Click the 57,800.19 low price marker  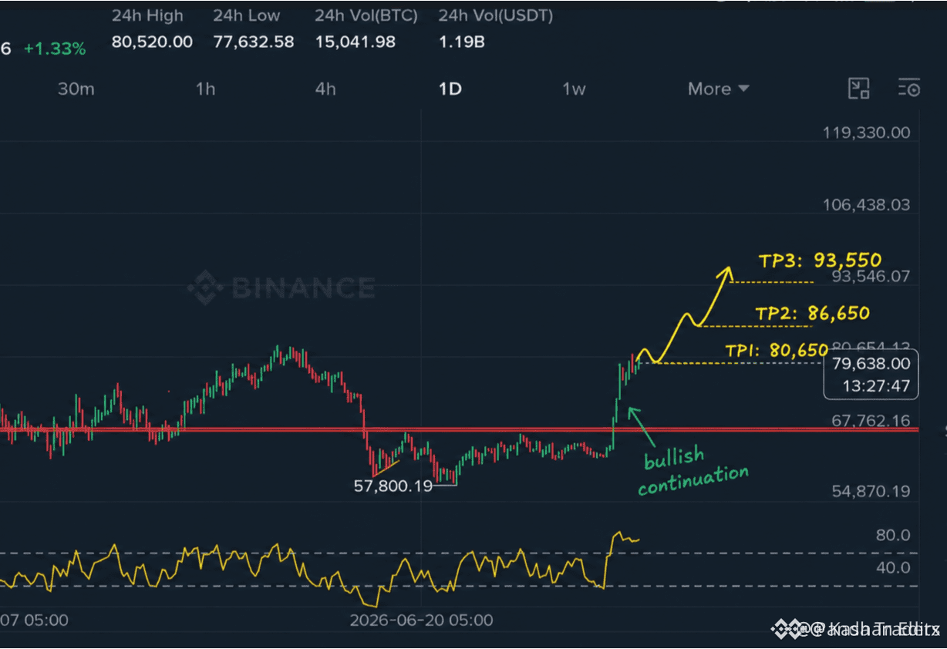click(x=393, y=486)
